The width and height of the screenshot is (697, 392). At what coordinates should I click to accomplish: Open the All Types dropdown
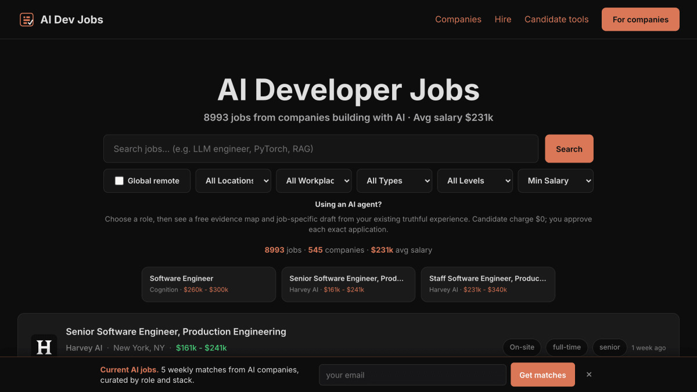click(x=394, y=181)
